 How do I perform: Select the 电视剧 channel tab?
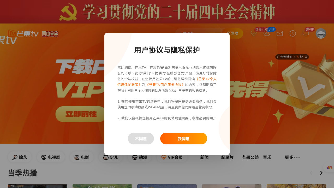(x=51, y=157)
